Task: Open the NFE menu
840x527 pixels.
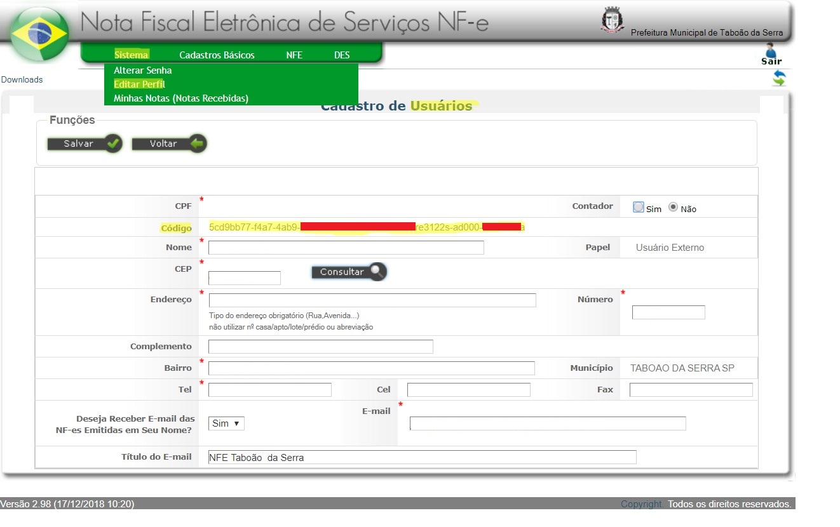Action: [294, 55]
